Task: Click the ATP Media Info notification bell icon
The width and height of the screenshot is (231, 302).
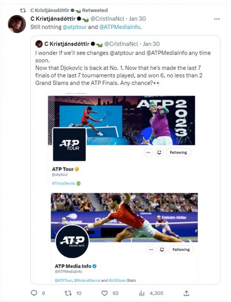Action: click(x=162, y=250)
